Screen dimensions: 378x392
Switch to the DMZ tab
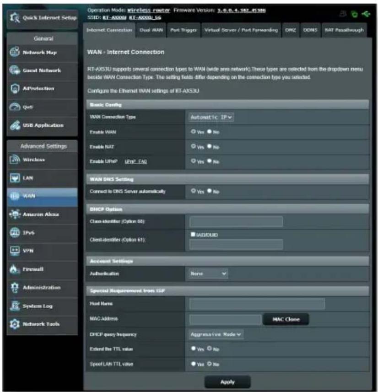(291, 30)
